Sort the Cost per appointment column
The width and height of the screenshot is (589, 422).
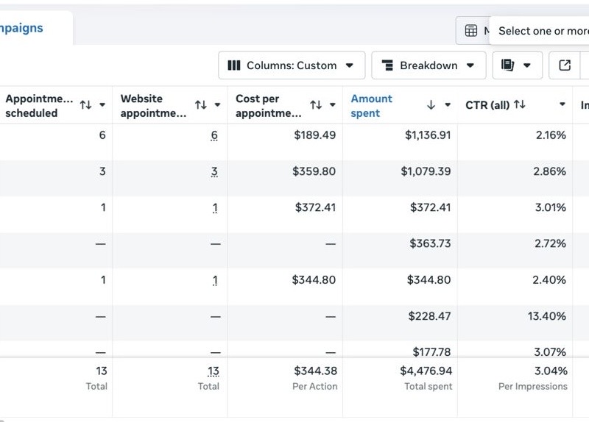[x=316, y=104]
